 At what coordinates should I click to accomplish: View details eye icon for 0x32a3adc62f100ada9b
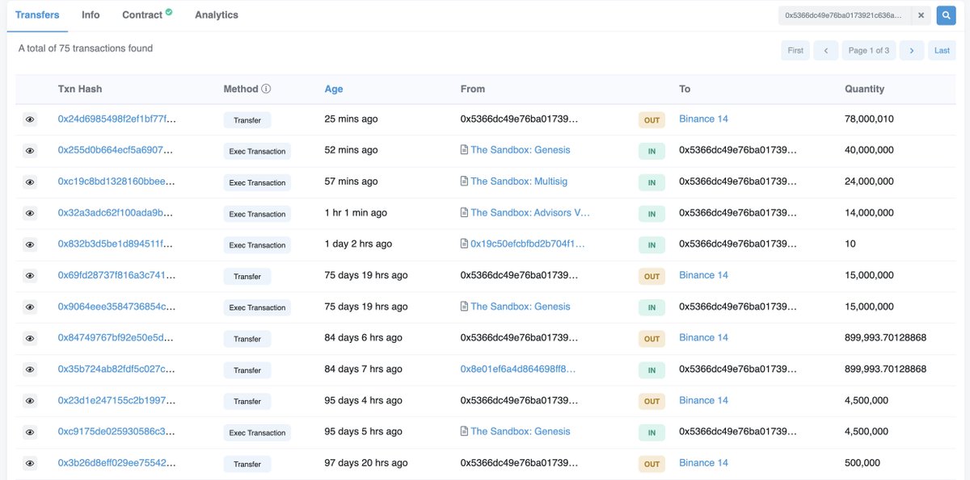pos(30,213)
